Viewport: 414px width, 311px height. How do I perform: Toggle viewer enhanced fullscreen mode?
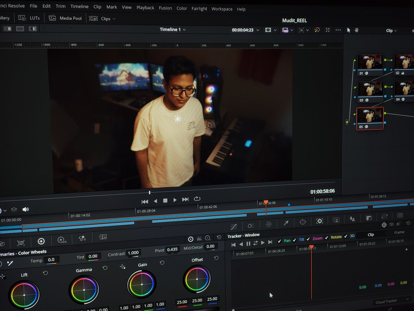tap(328, 30)
